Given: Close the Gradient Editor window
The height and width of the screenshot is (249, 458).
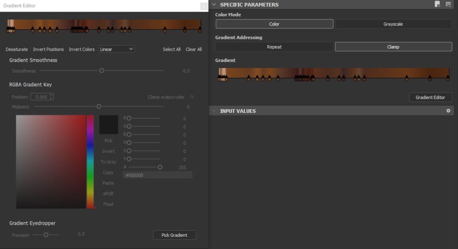Looking at the screenshot, I should click(204, 6).
